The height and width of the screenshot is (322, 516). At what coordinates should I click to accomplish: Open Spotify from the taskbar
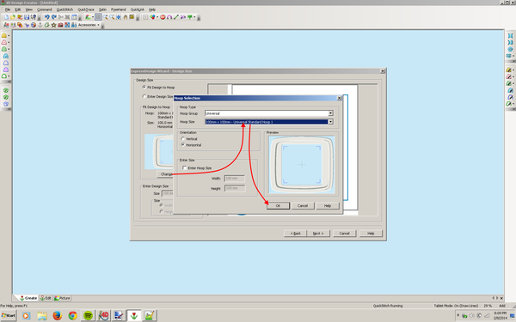pos(88,315)
